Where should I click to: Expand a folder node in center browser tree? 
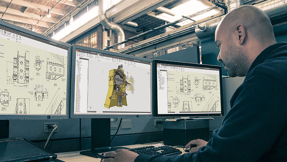coord(77,66)
